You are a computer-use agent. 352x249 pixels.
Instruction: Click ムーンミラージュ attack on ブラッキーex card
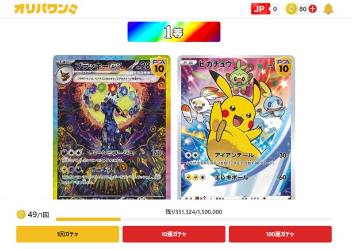(112, 153)
